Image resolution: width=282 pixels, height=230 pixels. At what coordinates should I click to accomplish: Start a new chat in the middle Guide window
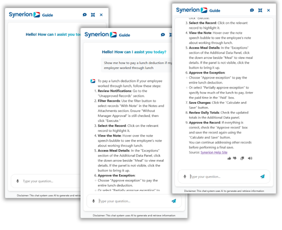(163, 34)
